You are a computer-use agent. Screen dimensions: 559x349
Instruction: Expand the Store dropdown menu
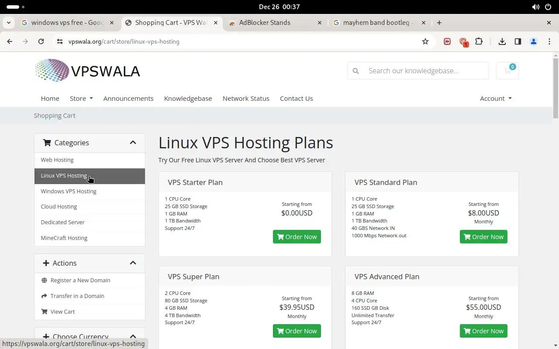point(81,99)
